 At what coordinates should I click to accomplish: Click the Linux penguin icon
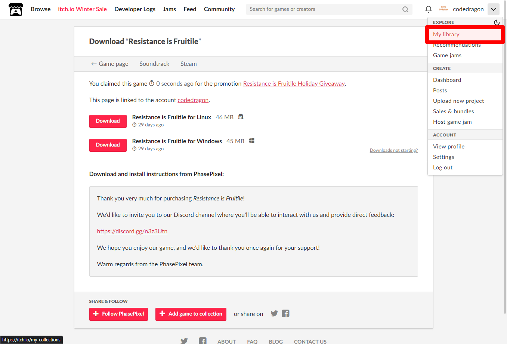coord(241,117)
